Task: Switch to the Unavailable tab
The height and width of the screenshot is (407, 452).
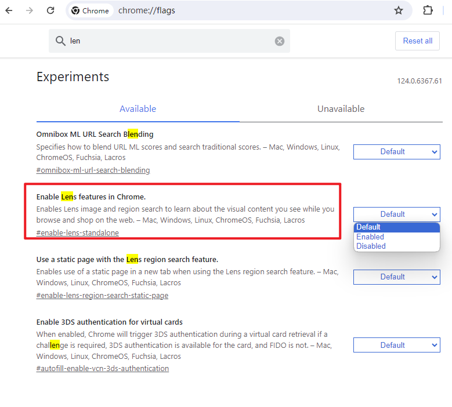Action: click(x=341, y=109)
